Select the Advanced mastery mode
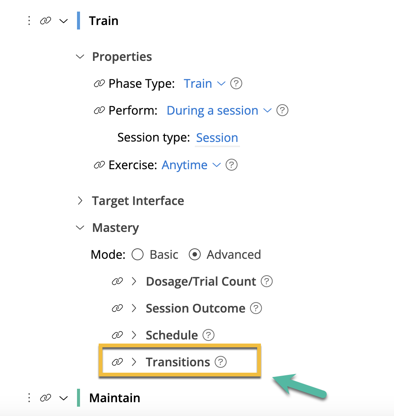This screenshot has height=416, width=394. point(195,254)
